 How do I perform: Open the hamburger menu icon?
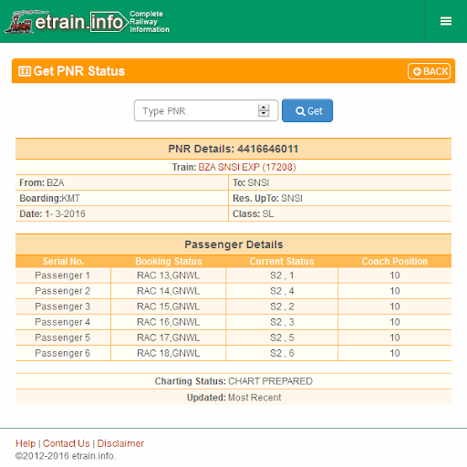pyautogui.click(x=446, y=21)
